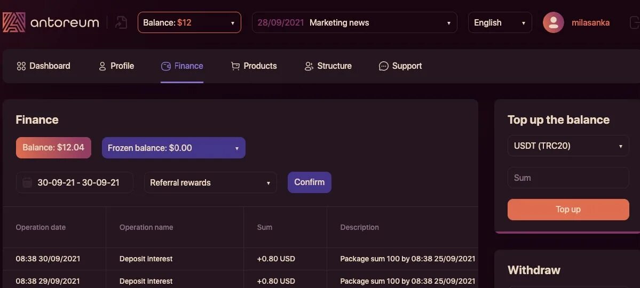This screenshot has height=288, width=640.
Task: Open the header Balance dropdown
Action: point(189,22)
